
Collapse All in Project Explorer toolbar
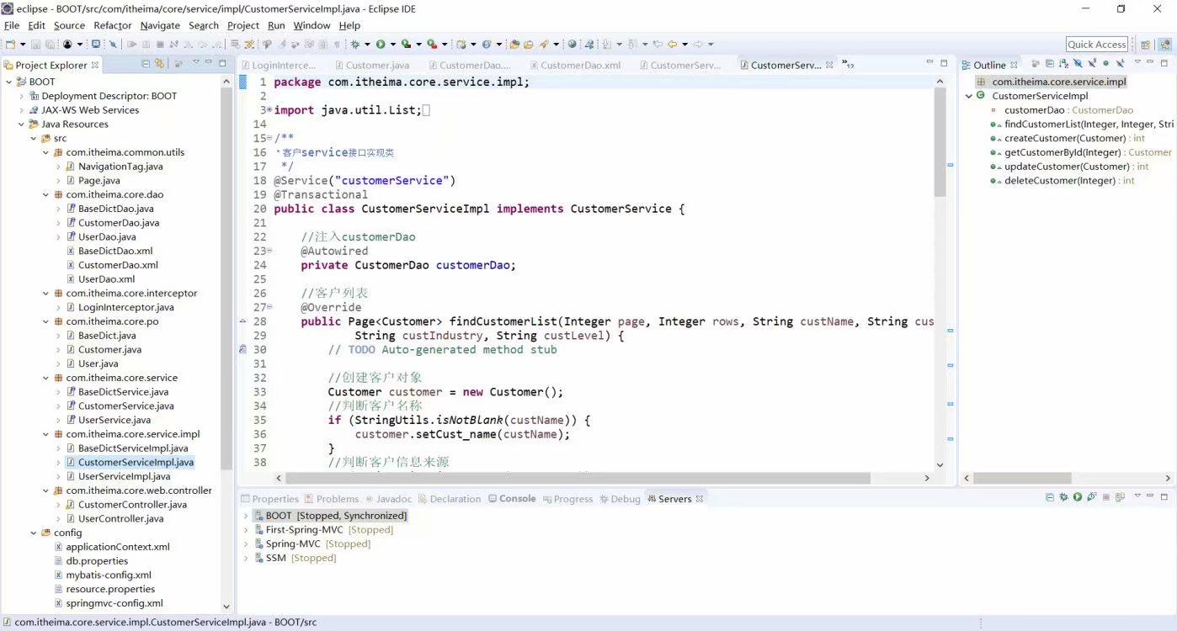click(x=146, y=63)
